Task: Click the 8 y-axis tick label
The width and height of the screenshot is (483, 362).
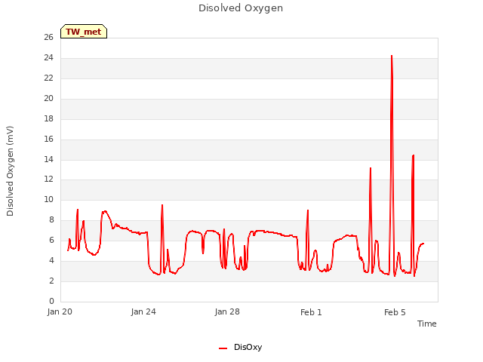Action: [51, 219]
